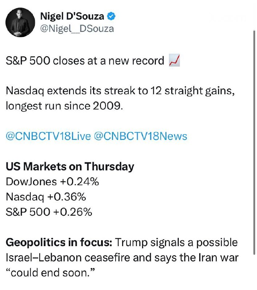Open the @CNBCTV18News mention

point(141,136)
